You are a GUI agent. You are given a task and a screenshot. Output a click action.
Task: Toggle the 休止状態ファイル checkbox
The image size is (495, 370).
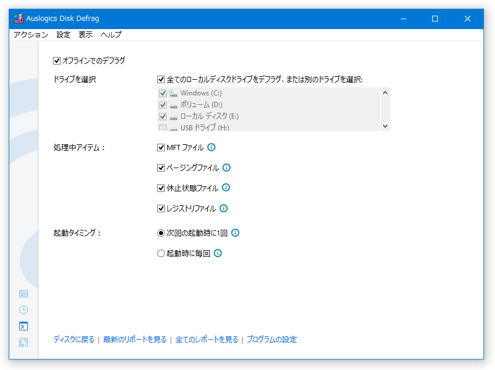[x=161, y=188]
